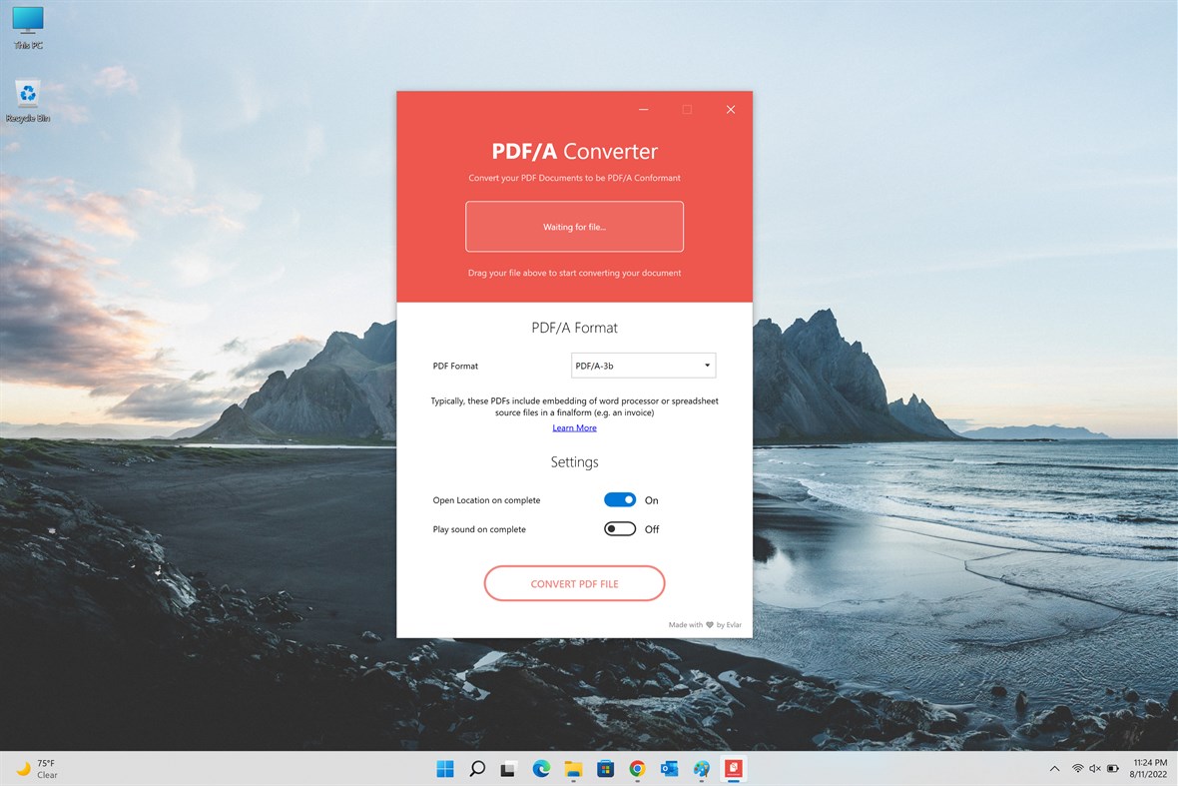Unmute the volume in the system tray
This screenshot has width=1178, height=786.
tap(1095, 768)
